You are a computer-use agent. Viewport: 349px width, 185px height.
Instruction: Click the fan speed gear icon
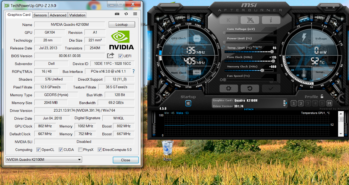221,80
